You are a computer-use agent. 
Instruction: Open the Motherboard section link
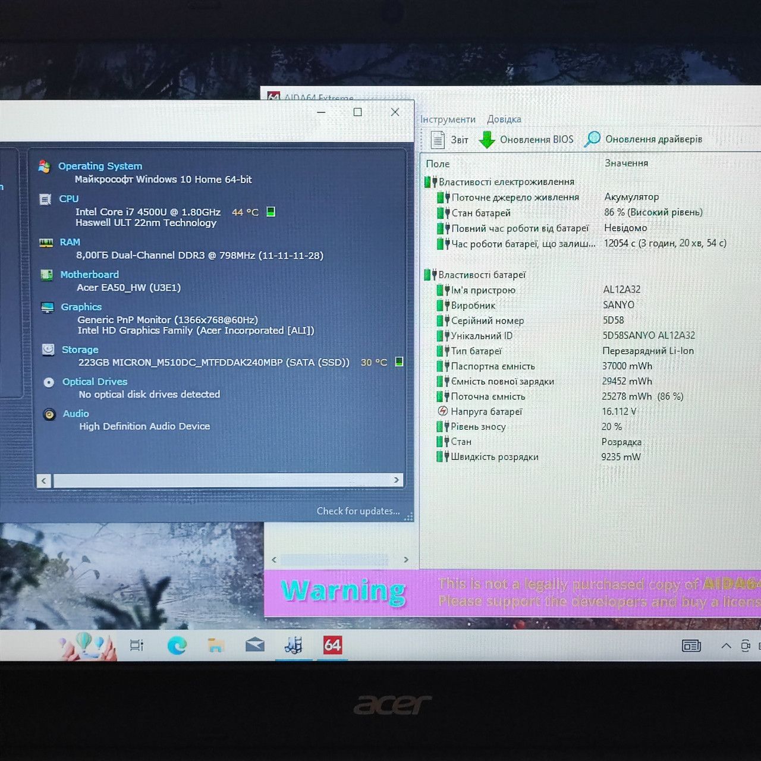click(x=90, y=274)
